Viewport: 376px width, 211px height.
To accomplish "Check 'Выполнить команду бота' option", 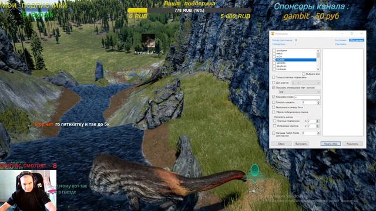I will click(274, 107).
